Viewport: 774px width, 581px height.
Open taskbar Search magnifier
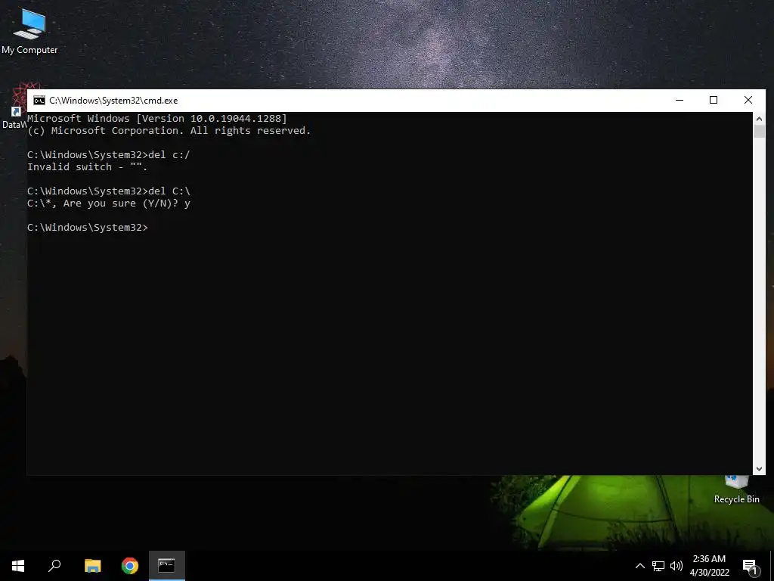(54, 566)
